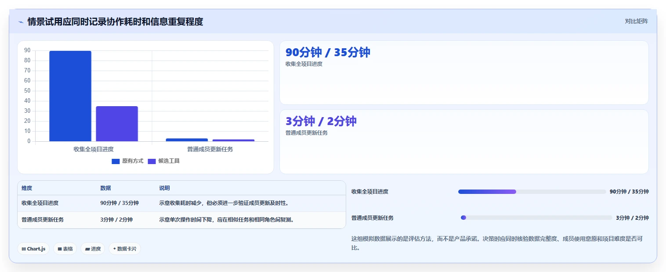Click the 普通成员更新任务 caption in the second data card
Viewport: 666px width, 272px height.
click(x=307, y=133)
